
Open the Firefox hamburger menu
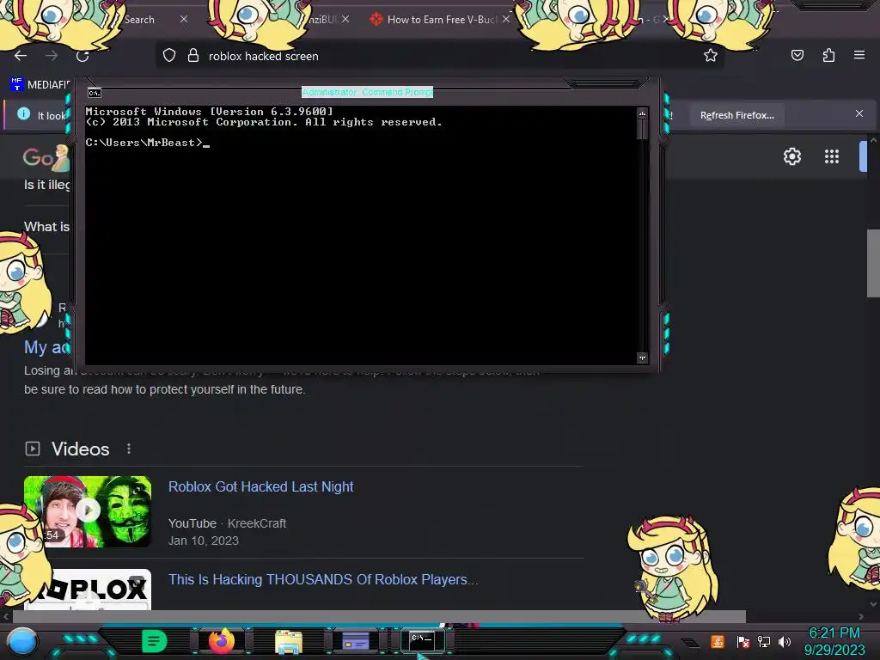tap(859, 55)
